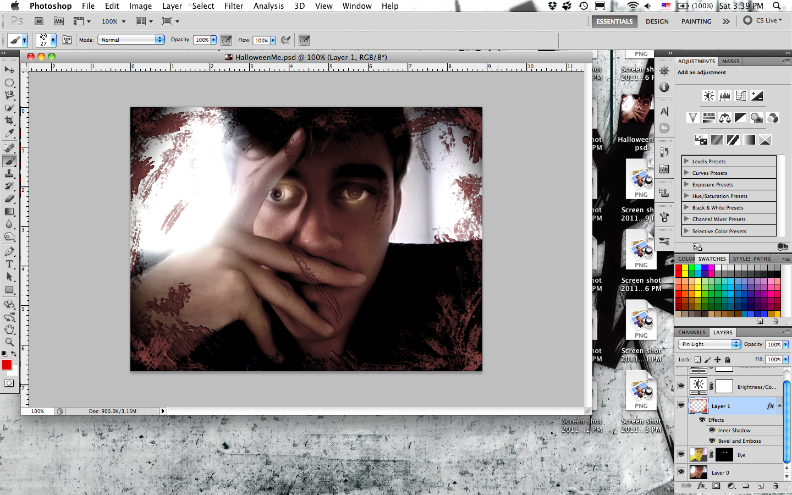Select the Eraser tool
Screen dimensions: 792x495
coord(9,199)
